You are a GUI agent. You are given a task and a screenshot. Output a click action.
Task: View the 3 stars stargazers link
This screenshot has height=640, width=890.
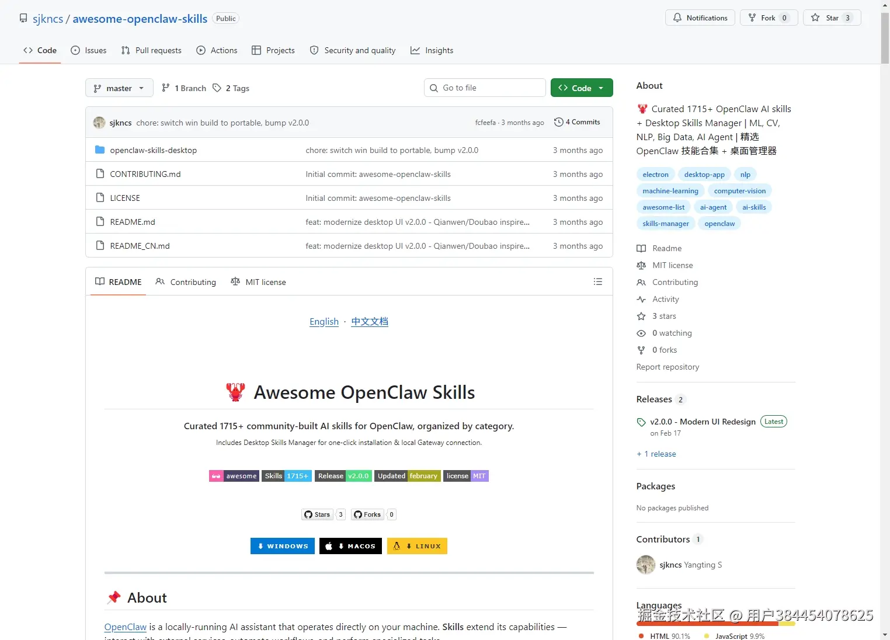656,316
